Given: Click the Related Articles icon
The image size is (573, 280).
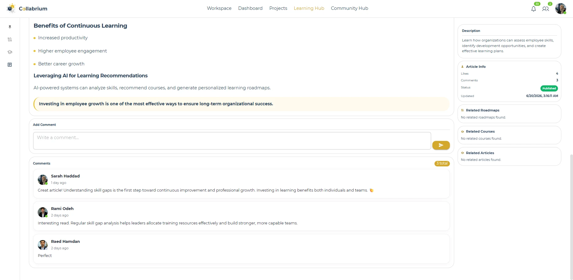Looking at the screenshot, I should pos(462,153).
